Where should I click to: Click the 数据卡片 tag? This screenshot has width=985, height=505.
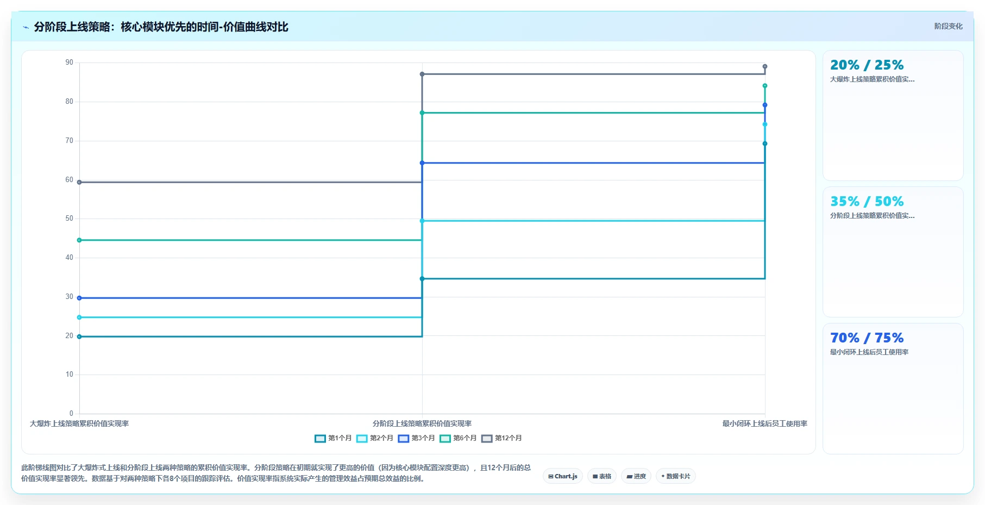[676, 476]
